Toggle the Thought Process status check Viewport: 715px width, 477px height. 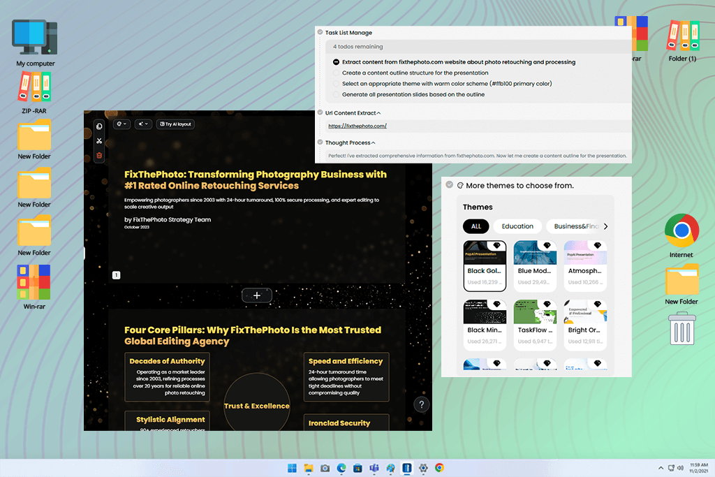coord(320,142)
